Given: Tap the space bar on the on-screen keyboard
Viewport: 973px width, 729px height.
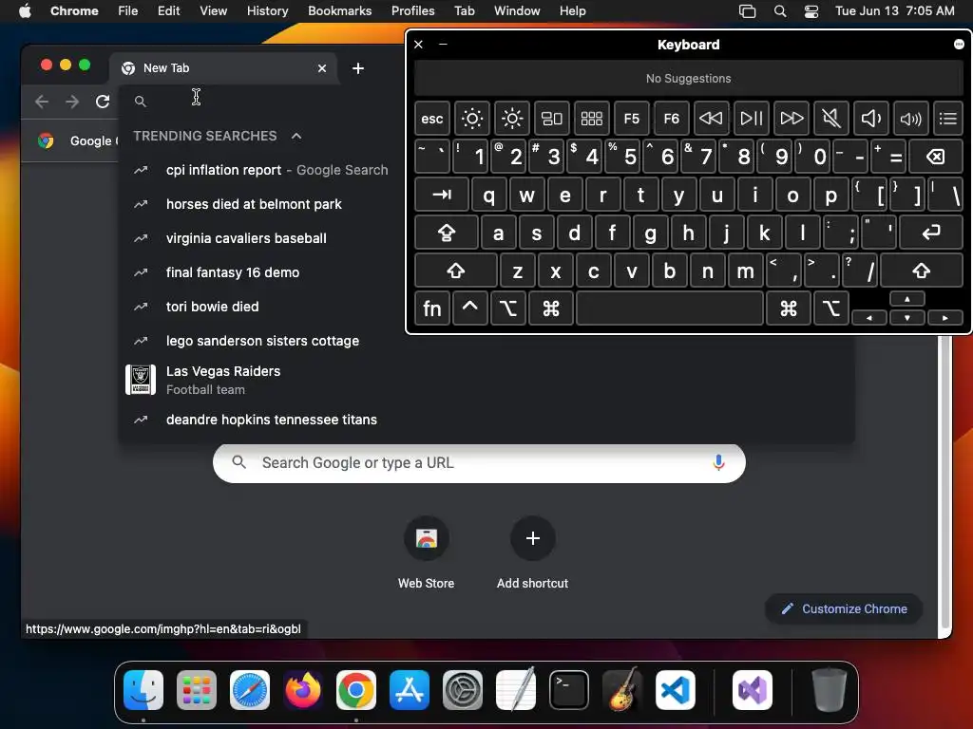Looking at the screenshot, I should pyautogui.click(x=670, y=308).
